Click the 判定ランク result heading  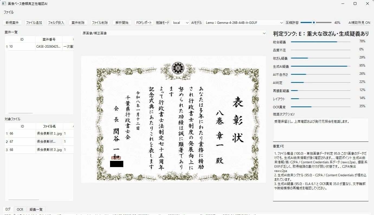coord(321,34)
